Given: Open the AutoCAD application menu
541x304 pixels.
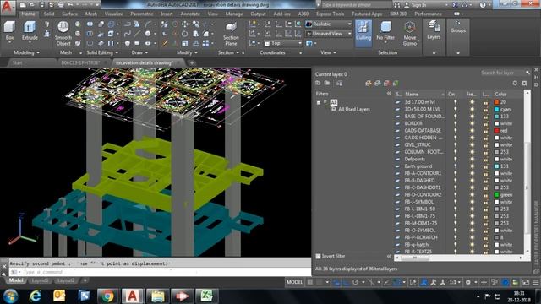Looking at the screenshot, I should [x=8, y=7].
